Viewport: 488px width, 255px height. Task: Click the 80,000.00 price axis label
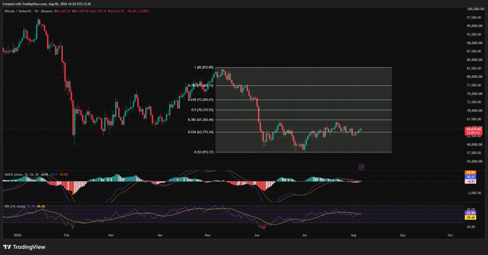point(475,77)
